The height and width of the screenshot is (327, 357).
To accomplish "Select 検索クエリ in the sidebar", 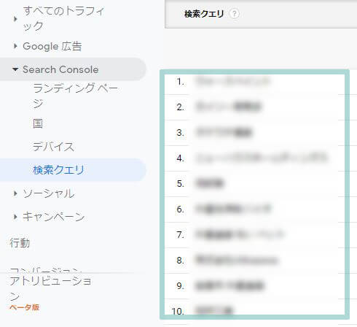I will click(58, 170).
